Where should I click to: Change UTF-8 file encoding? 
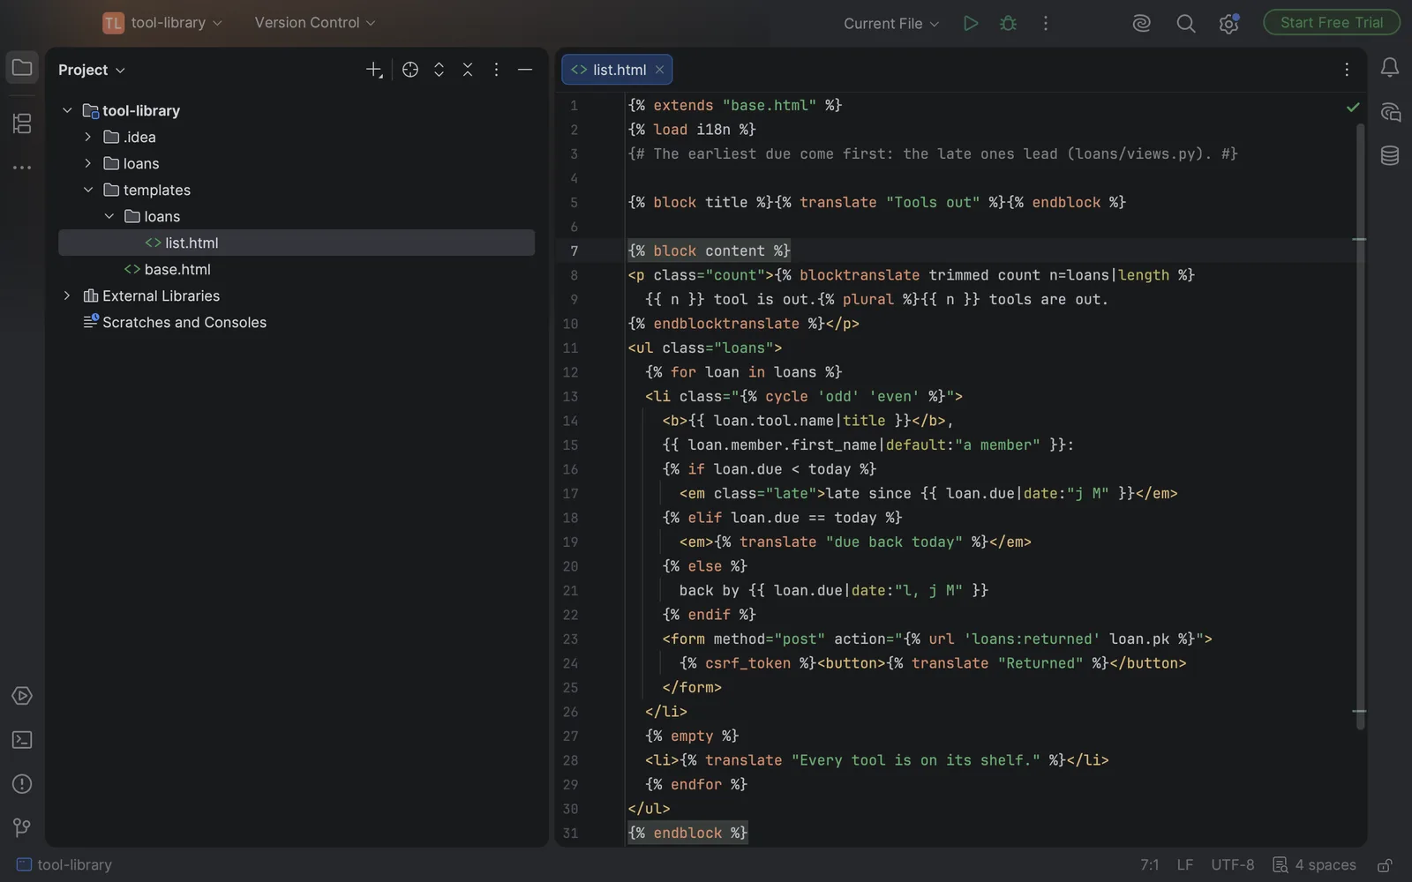(1233, 865)
